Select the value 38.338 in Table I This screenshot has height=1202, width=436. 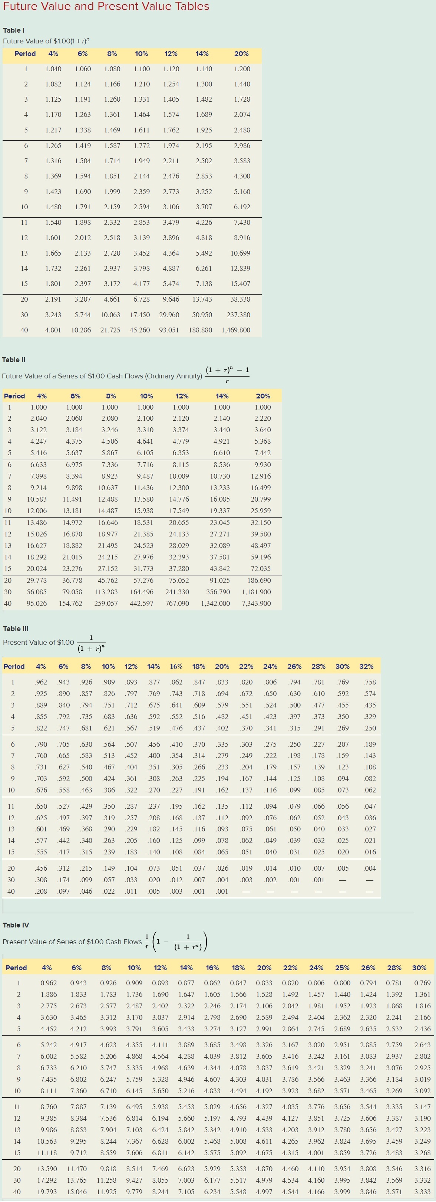click(241, 299)
